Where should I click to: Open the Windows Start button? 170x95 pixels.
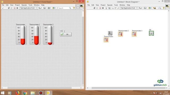click(x=2, y=93)
